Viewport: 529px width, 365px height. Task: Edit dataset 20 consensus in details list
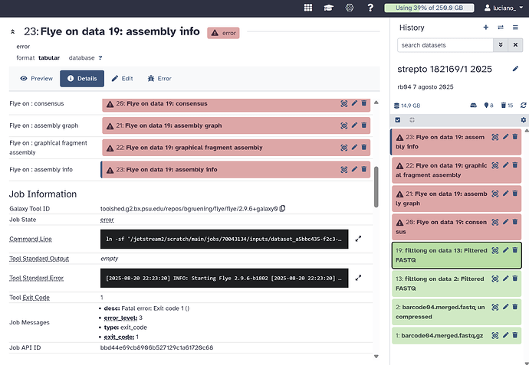click(x=354, y=103)
